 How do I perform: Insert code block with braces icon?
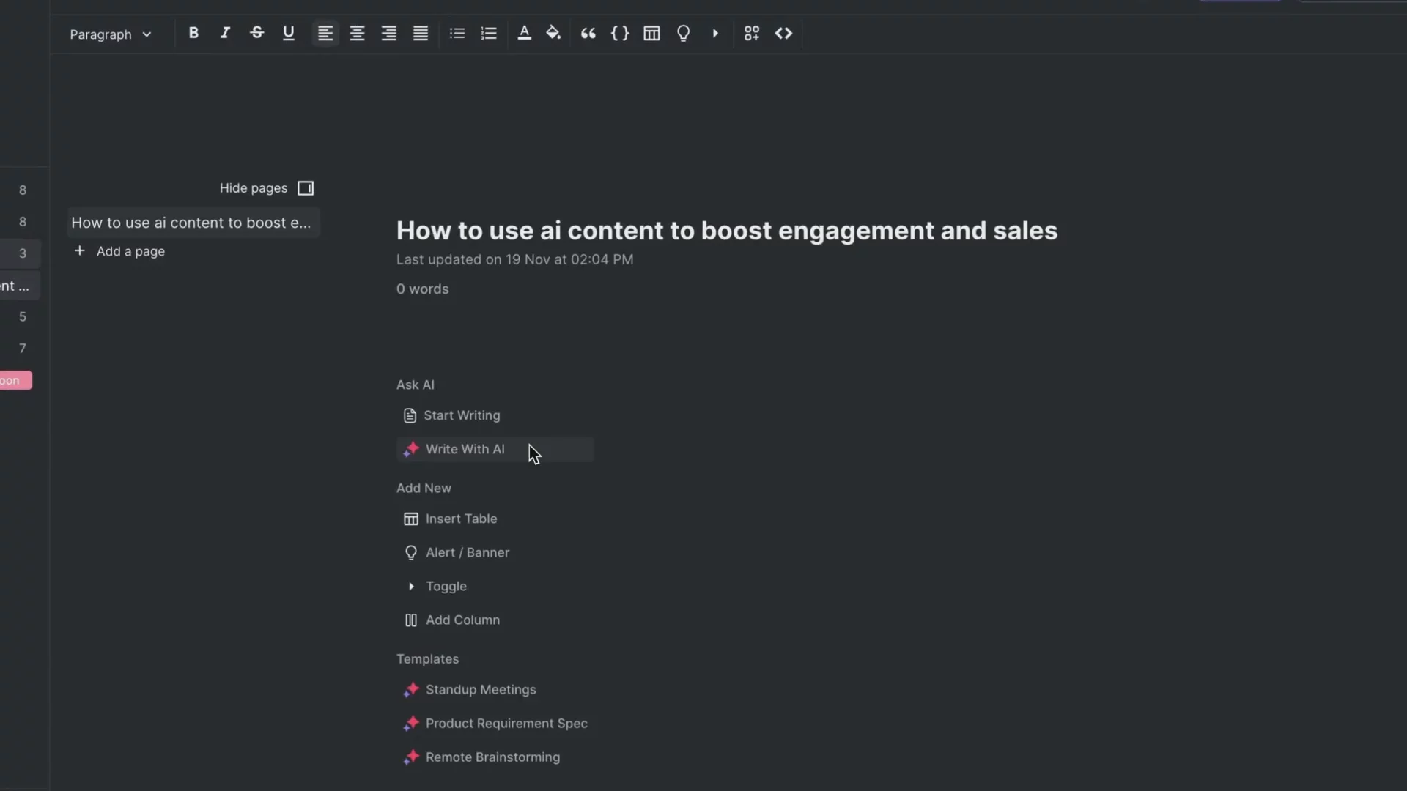pyautogui.click(x=620, y=33)
